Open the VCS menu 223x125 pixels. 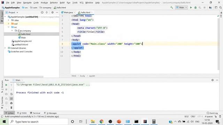(x=81, y=2)
